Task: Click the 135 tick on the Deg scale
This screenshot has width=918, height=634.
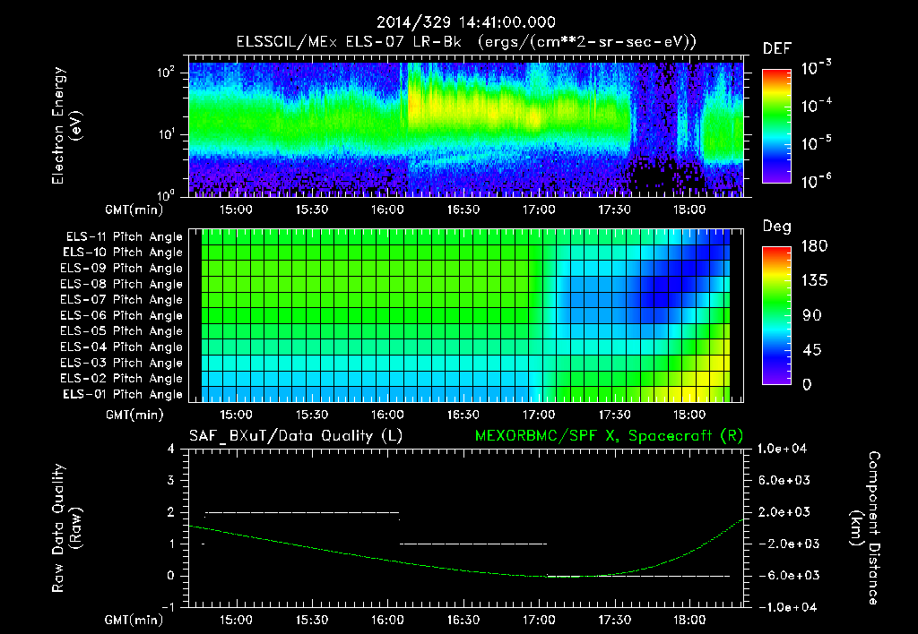Action: [x=814, y=281]
